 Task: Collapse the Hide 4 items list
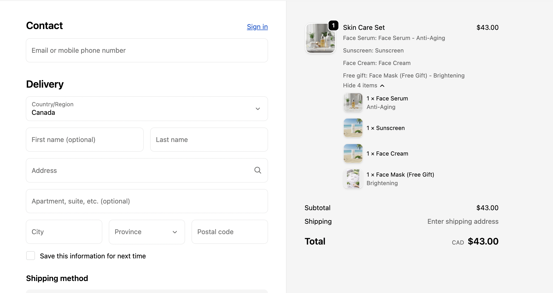tap(364, 86)
